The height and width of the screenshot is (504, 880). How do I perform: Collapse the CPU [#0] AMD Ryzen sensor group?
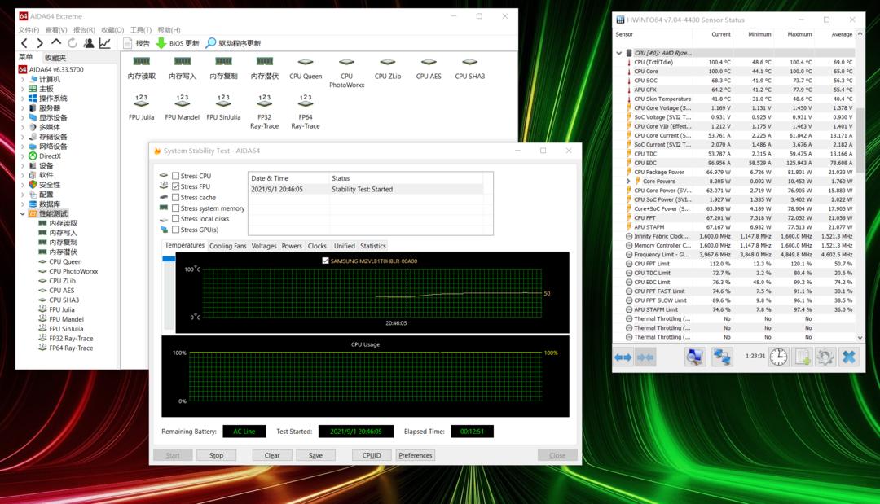619,53
